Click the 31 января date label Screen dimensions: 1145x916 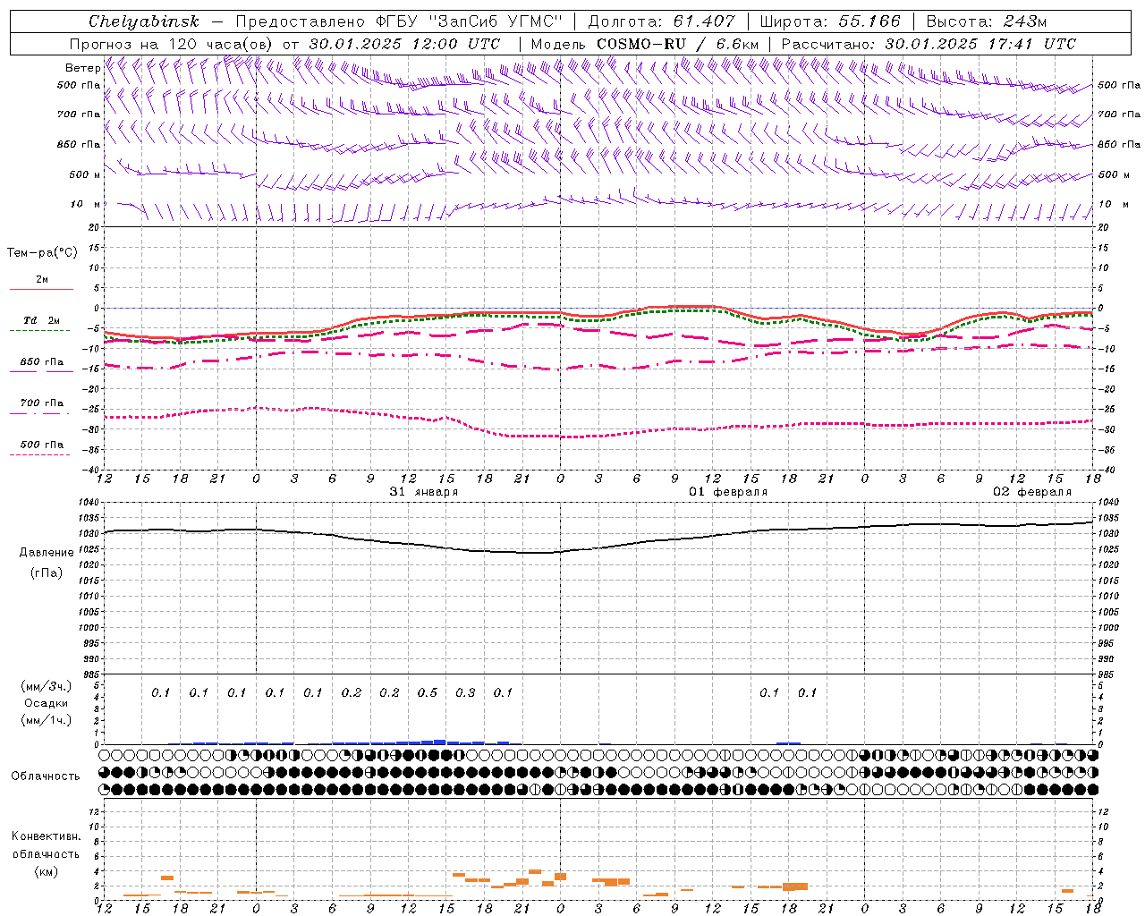(423, 492)
